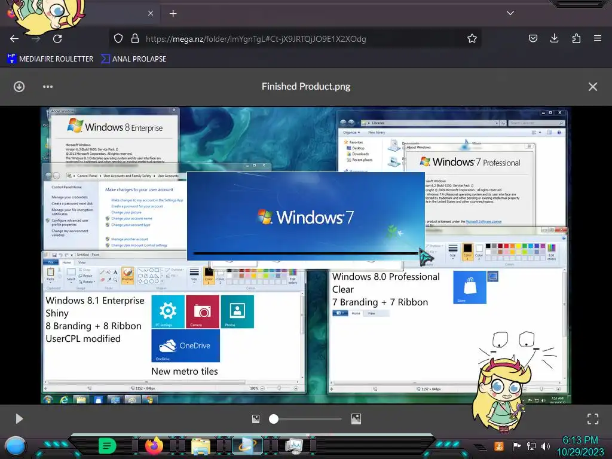
Task: Open the green document app on the taskbar
Action: pyautogui.click(x=108, y=446)
